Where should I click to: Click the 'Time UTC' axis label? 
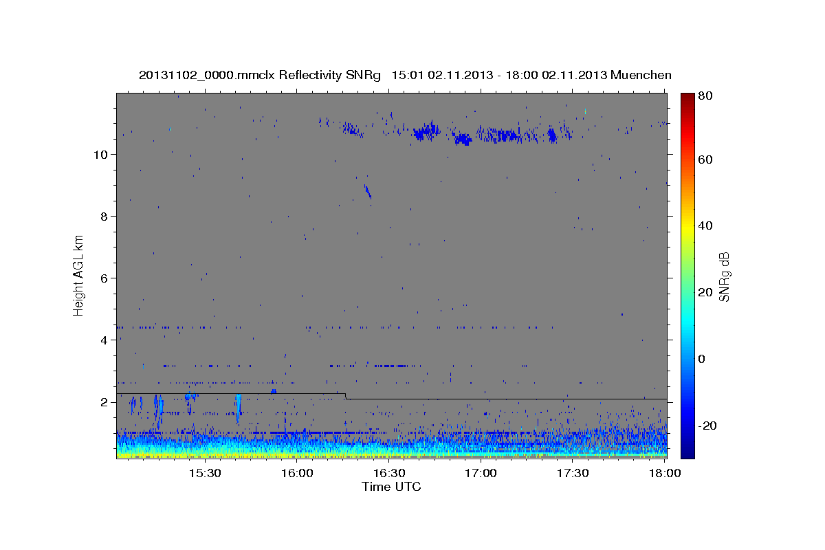click(x=391, y=487)
